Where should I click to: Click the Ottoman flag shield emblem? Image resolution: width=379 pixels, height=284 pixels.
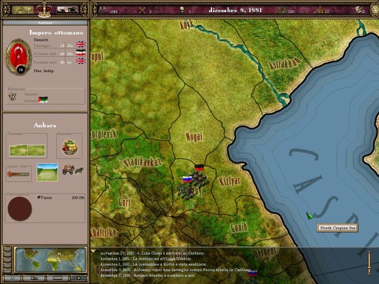pyautogui.click(x=18, y=57)
